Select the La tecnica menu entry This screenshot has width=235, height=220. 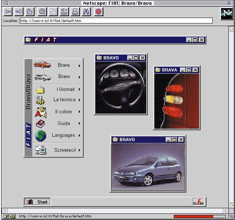(64, 100)
